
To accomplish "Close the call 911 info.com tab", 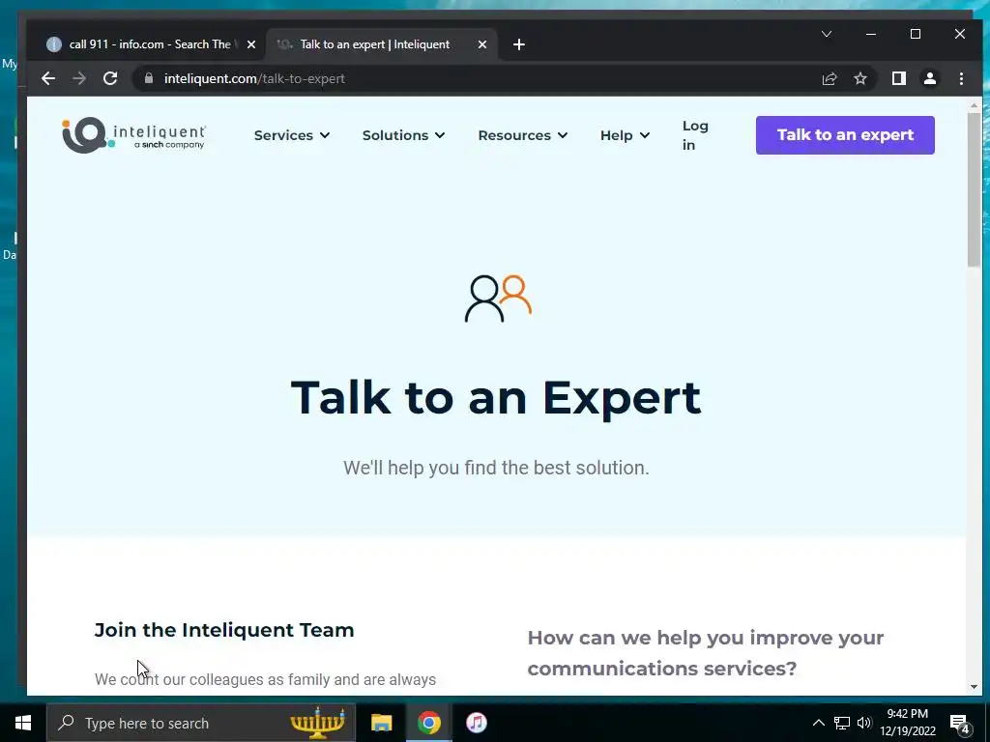I will pyautogui.click(x=251, y=44).
